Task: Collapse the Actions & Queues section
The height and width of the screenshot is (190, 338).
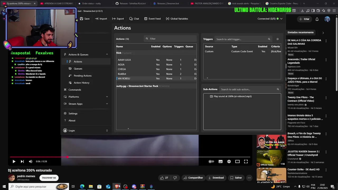Action: pos(107,54)
